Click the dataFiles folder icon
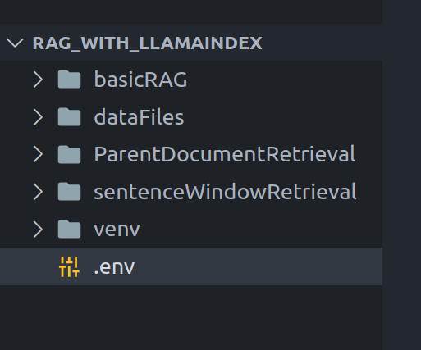The image size is (421, 350). 69,117
